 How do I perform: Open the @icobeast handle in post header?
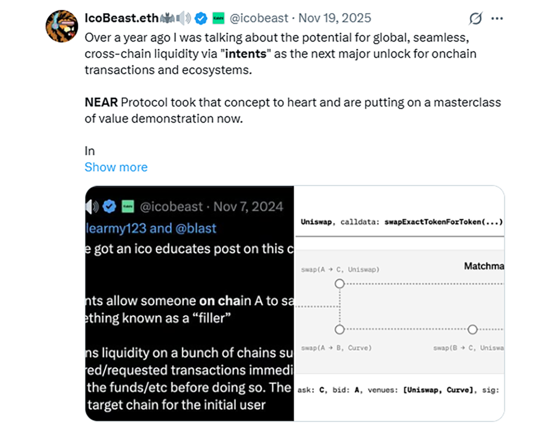coord(259,18)
